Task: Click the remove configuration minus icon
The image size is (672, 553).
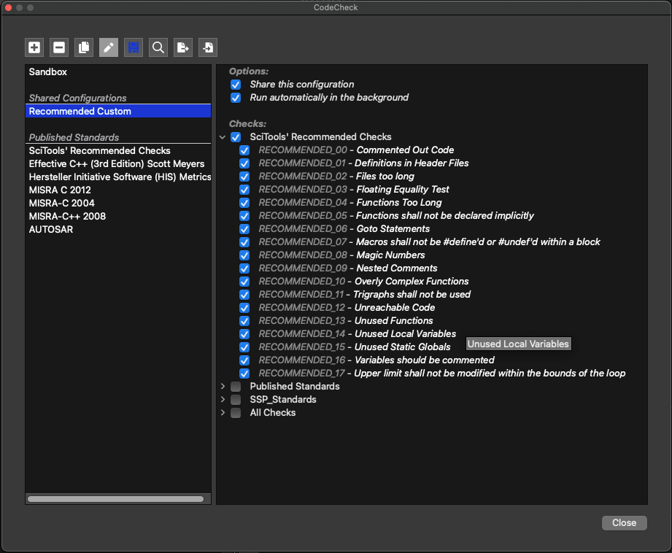Action: [x=59, y=47]
